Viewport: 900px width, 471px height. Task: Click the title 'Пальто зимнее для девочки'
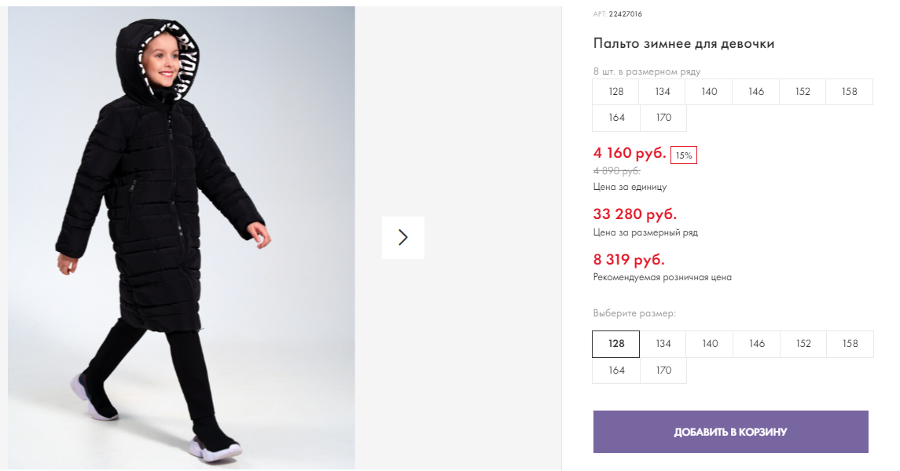[684, 44]
